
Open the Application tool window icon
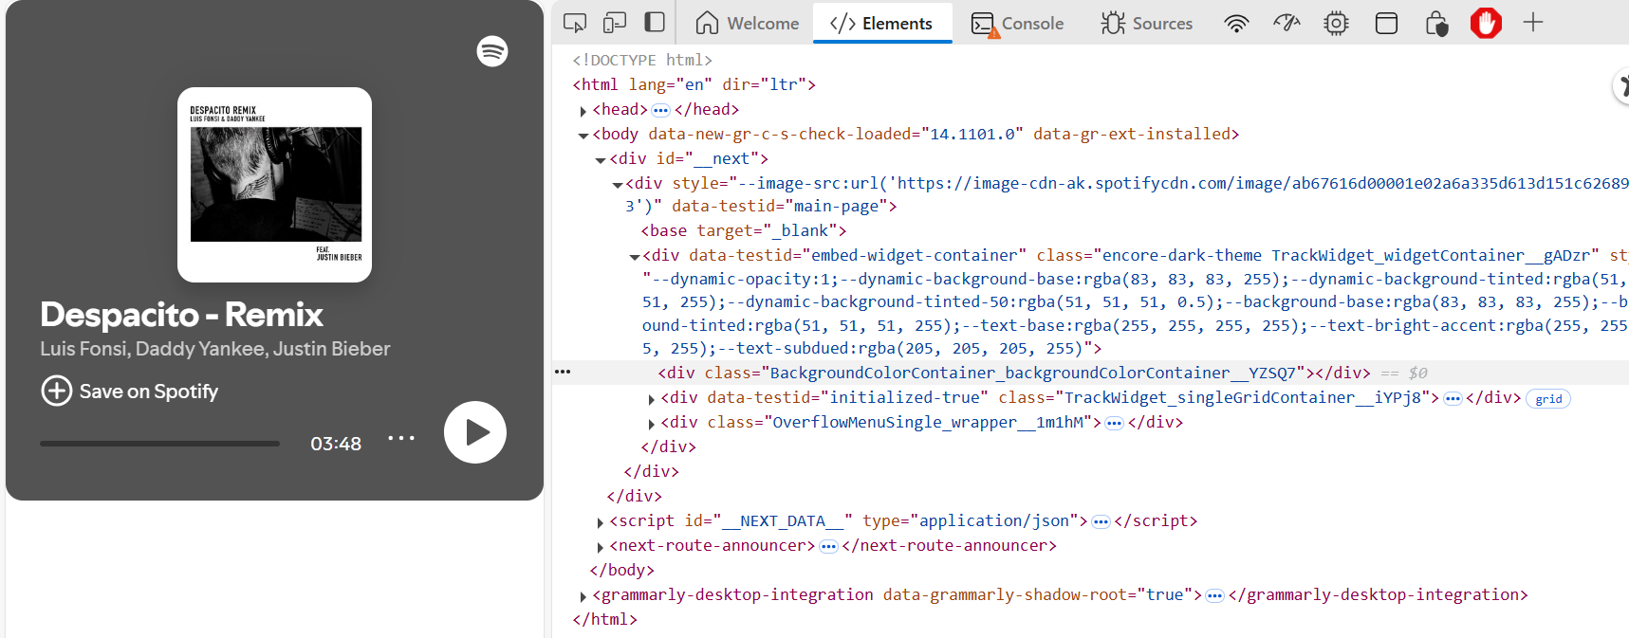tap(1386, 23)
